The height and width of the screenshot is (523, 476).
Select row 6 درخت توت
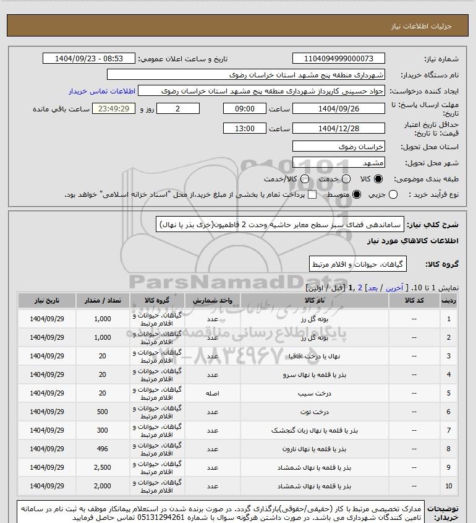pos(238,412)
